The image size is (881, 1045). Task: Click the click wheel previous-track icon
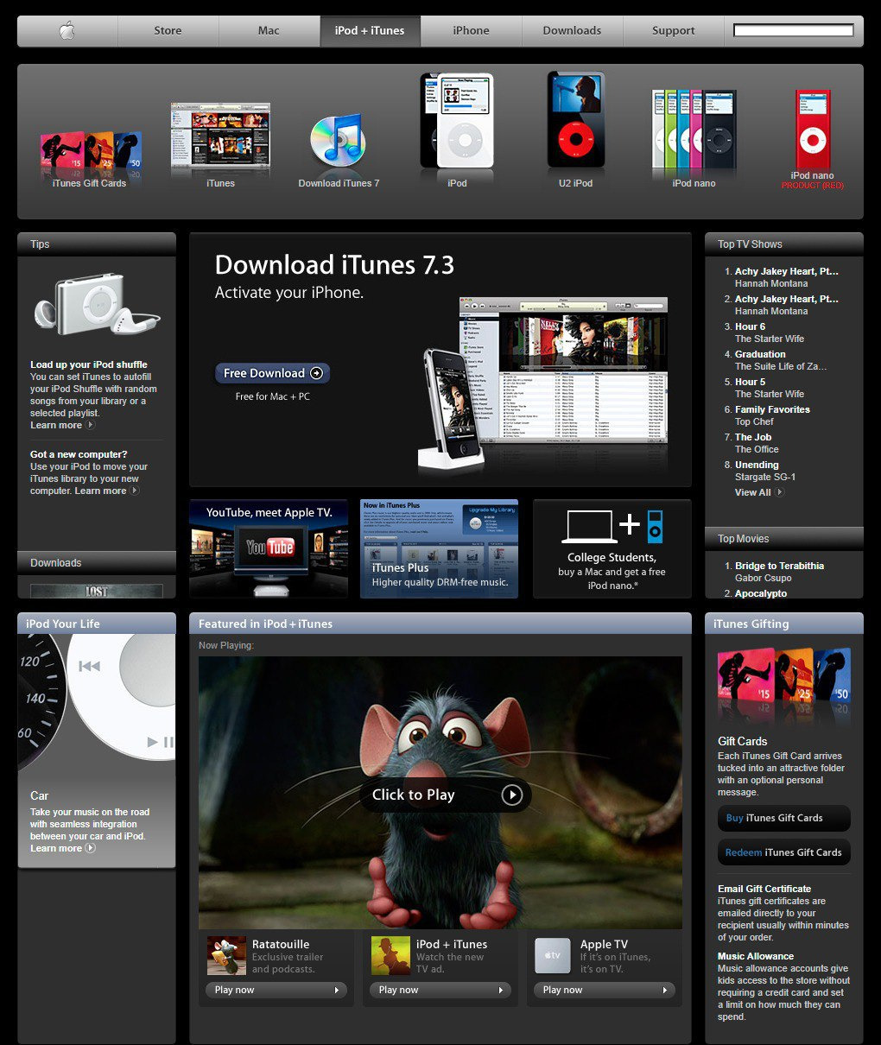tap(89, 666)
